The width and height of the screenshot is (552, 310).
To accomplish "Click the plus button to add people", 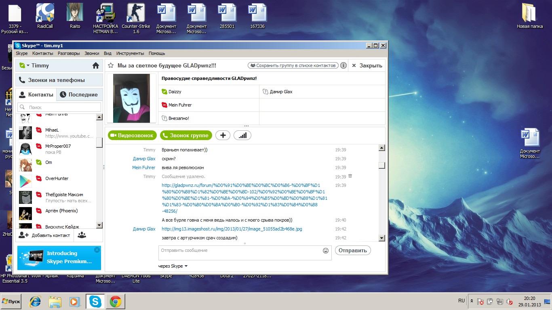I will click(223, 135).
